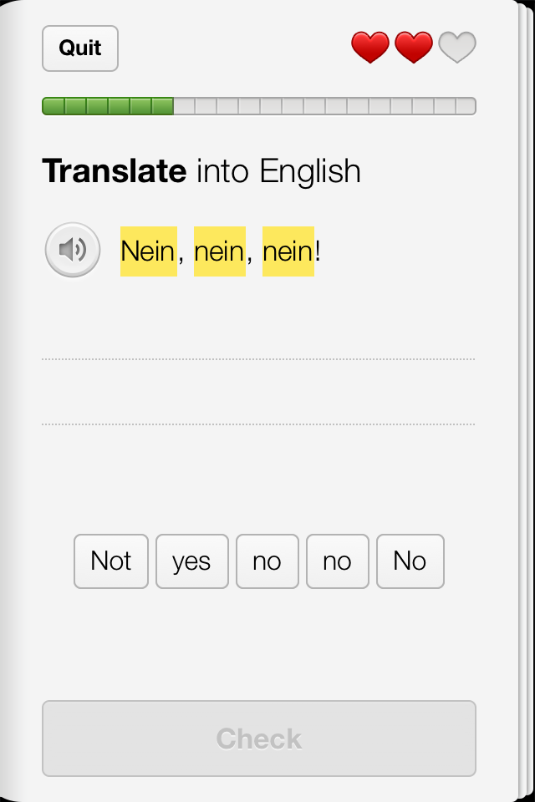The height and width of the screenshot is (802, 535).
Task: Tap the capitalized highlighted word "Nein"
Action: 148,251
